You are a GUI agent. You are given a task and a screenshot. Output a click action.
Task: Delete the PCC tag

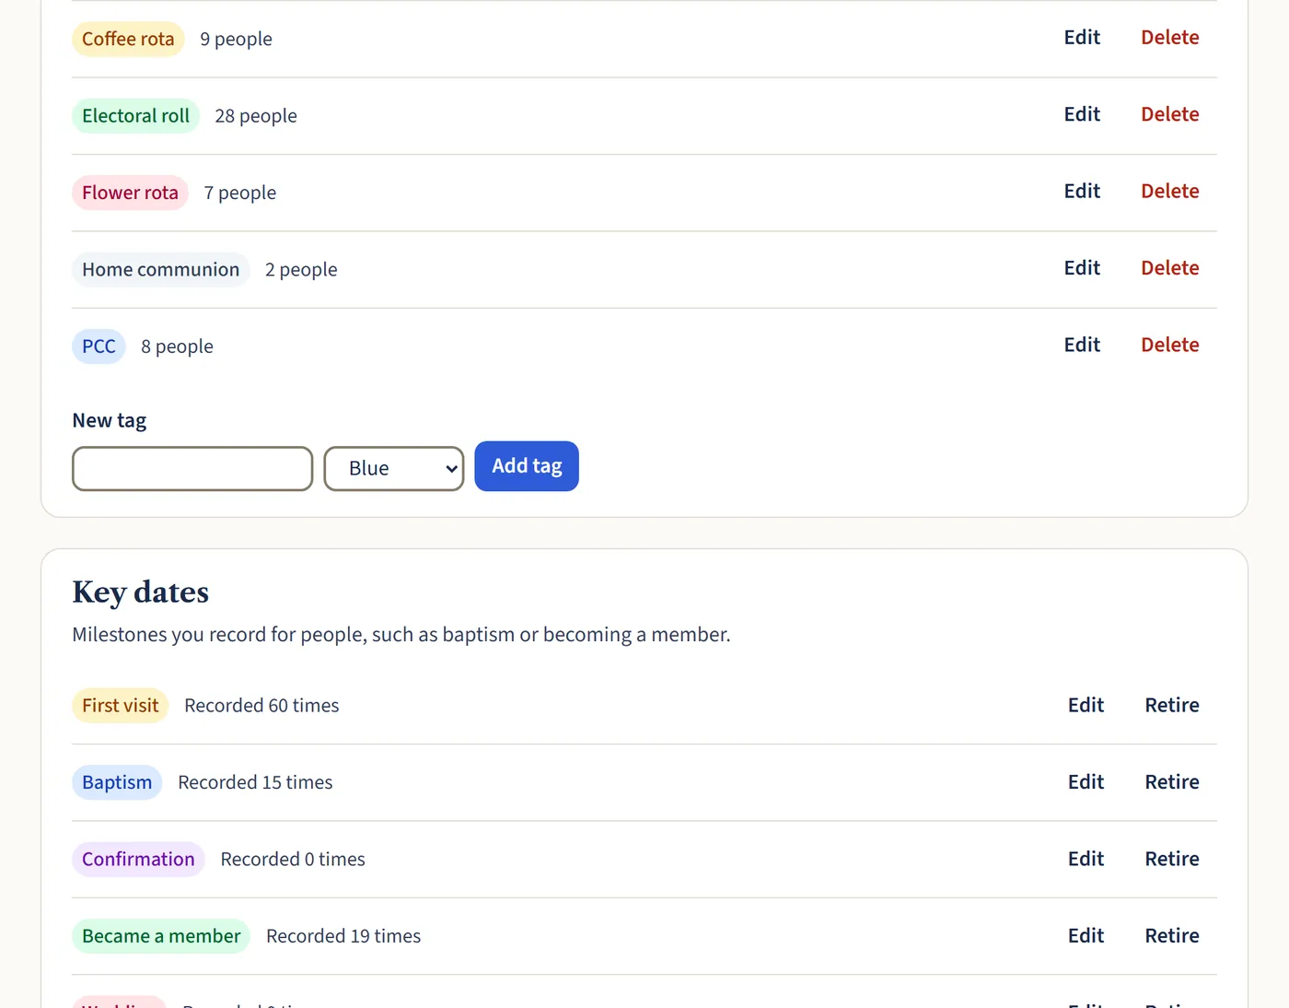click(x=1170, y=345)
